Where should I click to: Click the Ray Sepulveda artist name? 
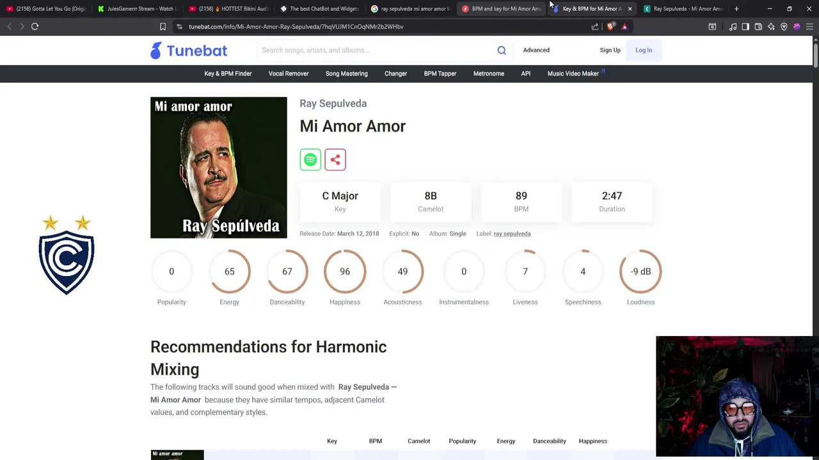pyautogui.click(x=333, y=103)
